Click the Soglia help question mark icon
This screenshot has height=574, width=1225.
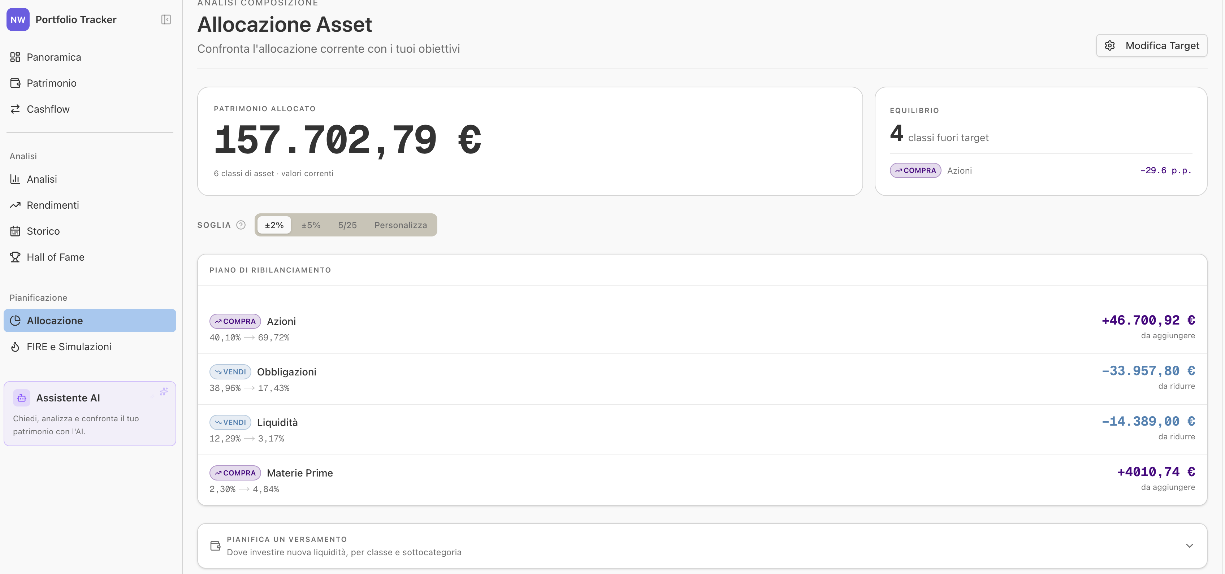pyautogui.click(x=241, y=225)
